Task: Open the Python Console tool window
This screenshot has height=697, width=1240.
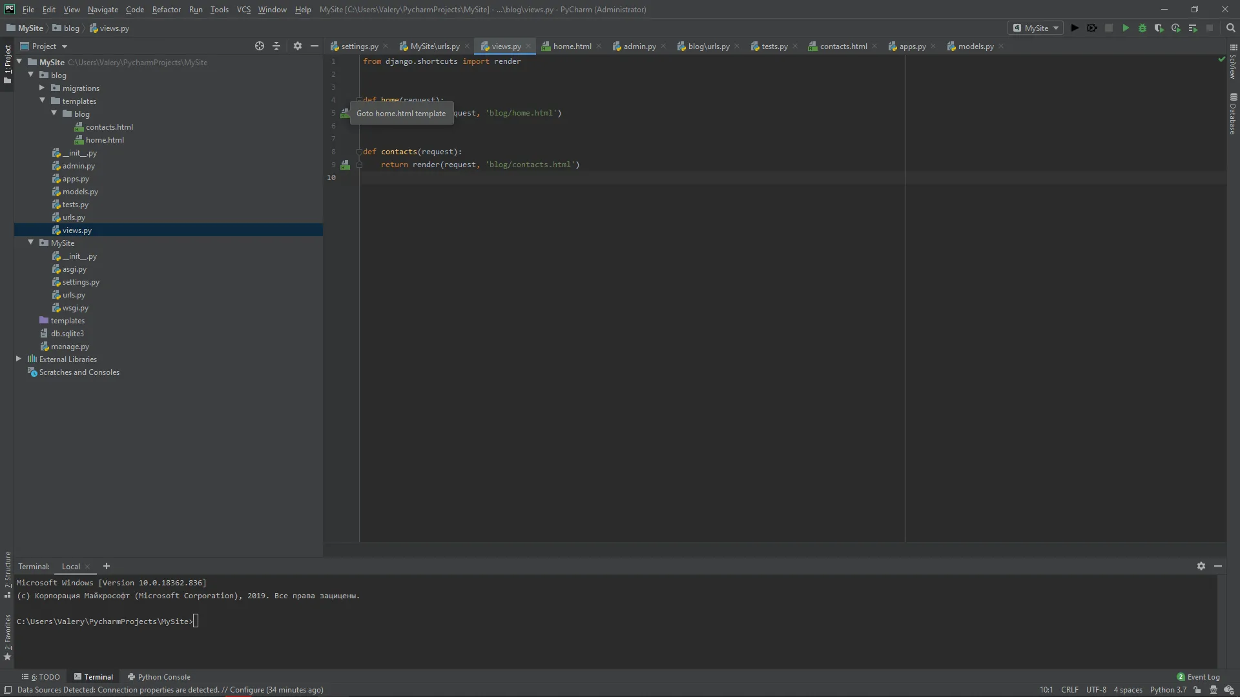Action: tap(159, 677)
